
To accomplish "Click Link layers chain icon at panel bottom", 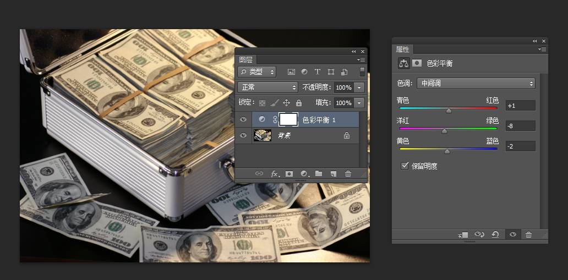I will 259,173.
